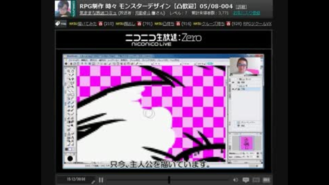
Task: Click the ニコニコ生放送 Zero logo
Action: pos(163,39)
